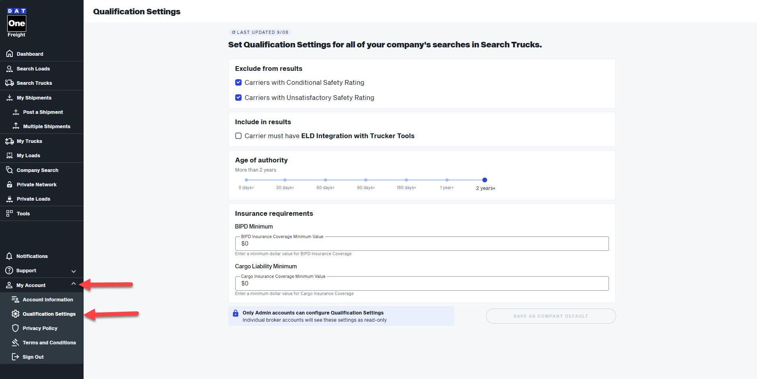
Task: Open Search Loads from the sidebar
Action: (33, 69)
